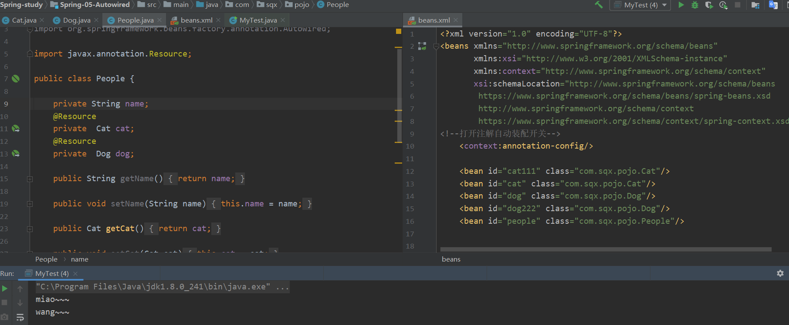
Task: Click the Spring-study breadcrumb
Action: tap(21, 5)
